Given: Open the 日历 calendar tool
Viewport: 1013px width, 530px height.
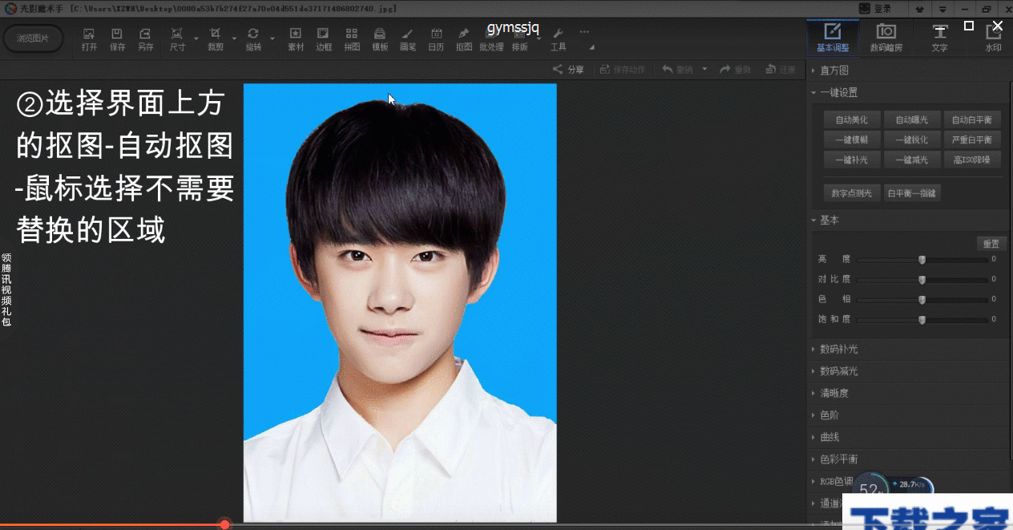Looking at the screenshot, I should [436, 38].
